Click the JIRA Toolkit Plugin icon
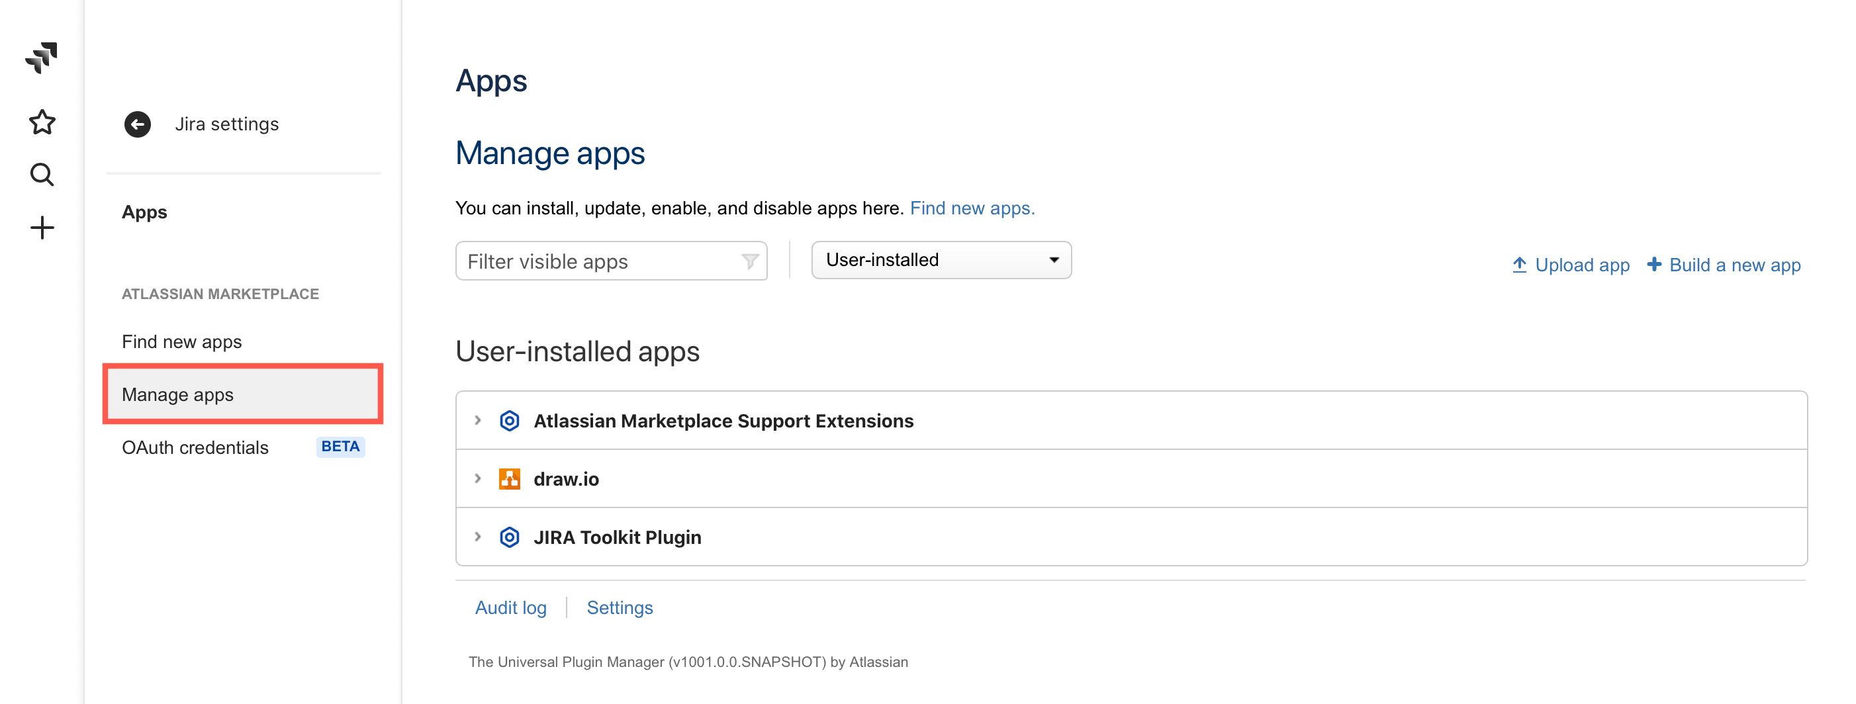Image resolution: width=1856 pixels, height=704 pixels. tap(510, 536)
